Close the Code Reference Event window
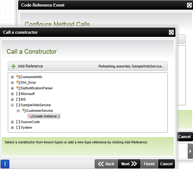This screenshot has height=169, width=193. pyautogui.click(x=189, y=5)
